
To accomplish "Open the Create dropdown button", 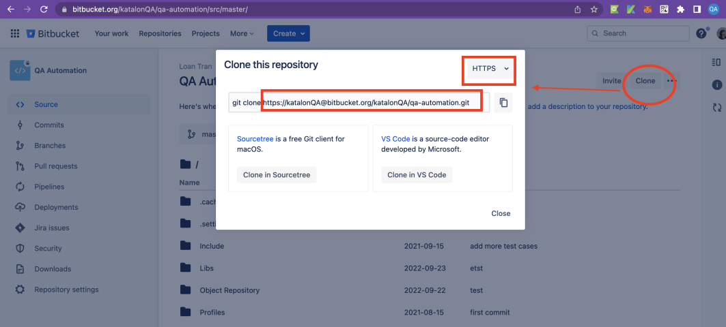I will [288, 33].
